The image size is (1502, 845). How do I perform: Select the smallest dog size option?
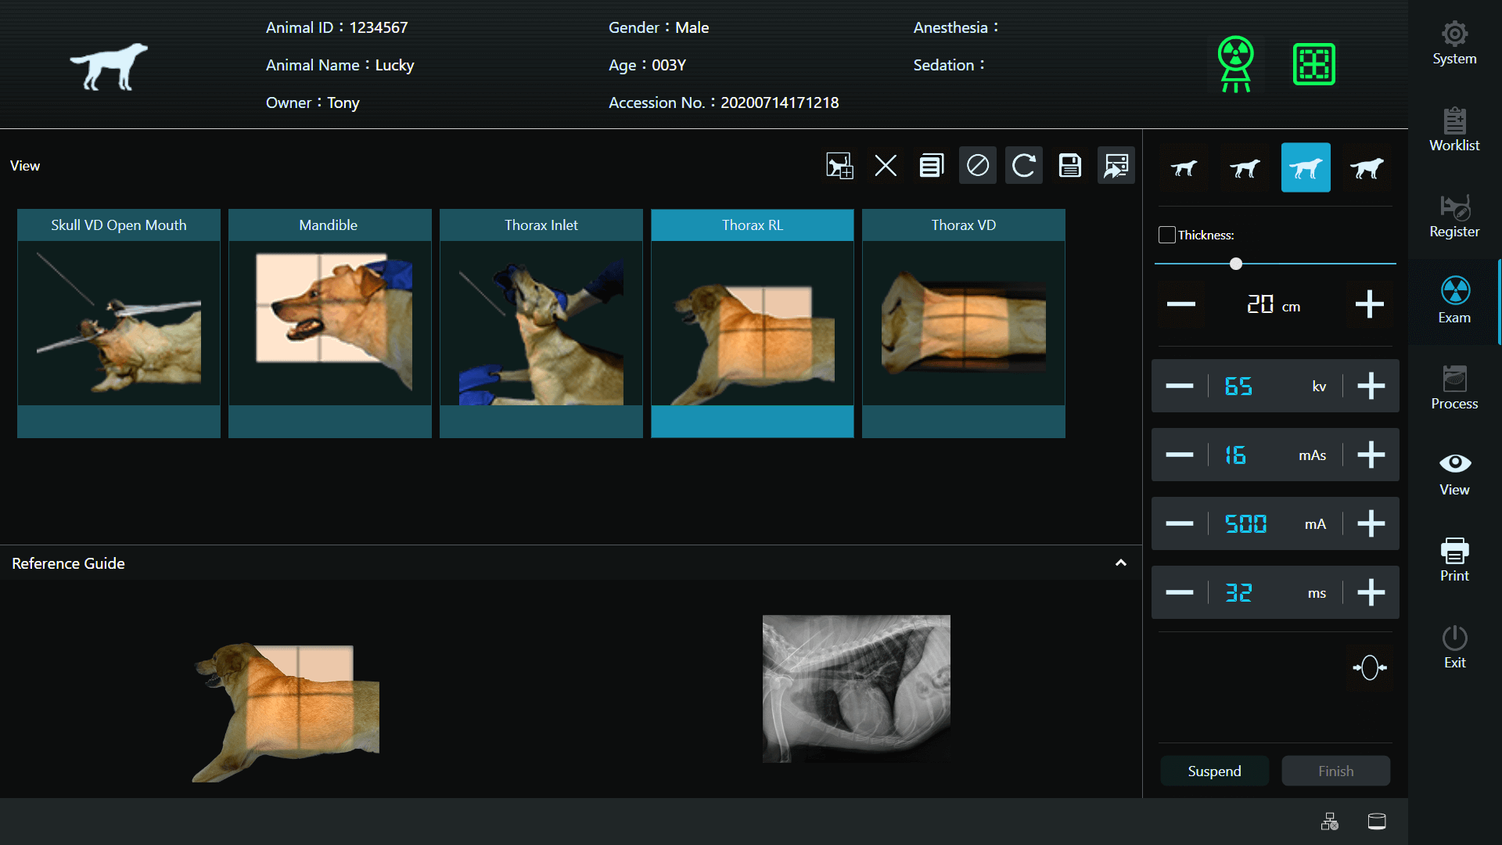1184,168
